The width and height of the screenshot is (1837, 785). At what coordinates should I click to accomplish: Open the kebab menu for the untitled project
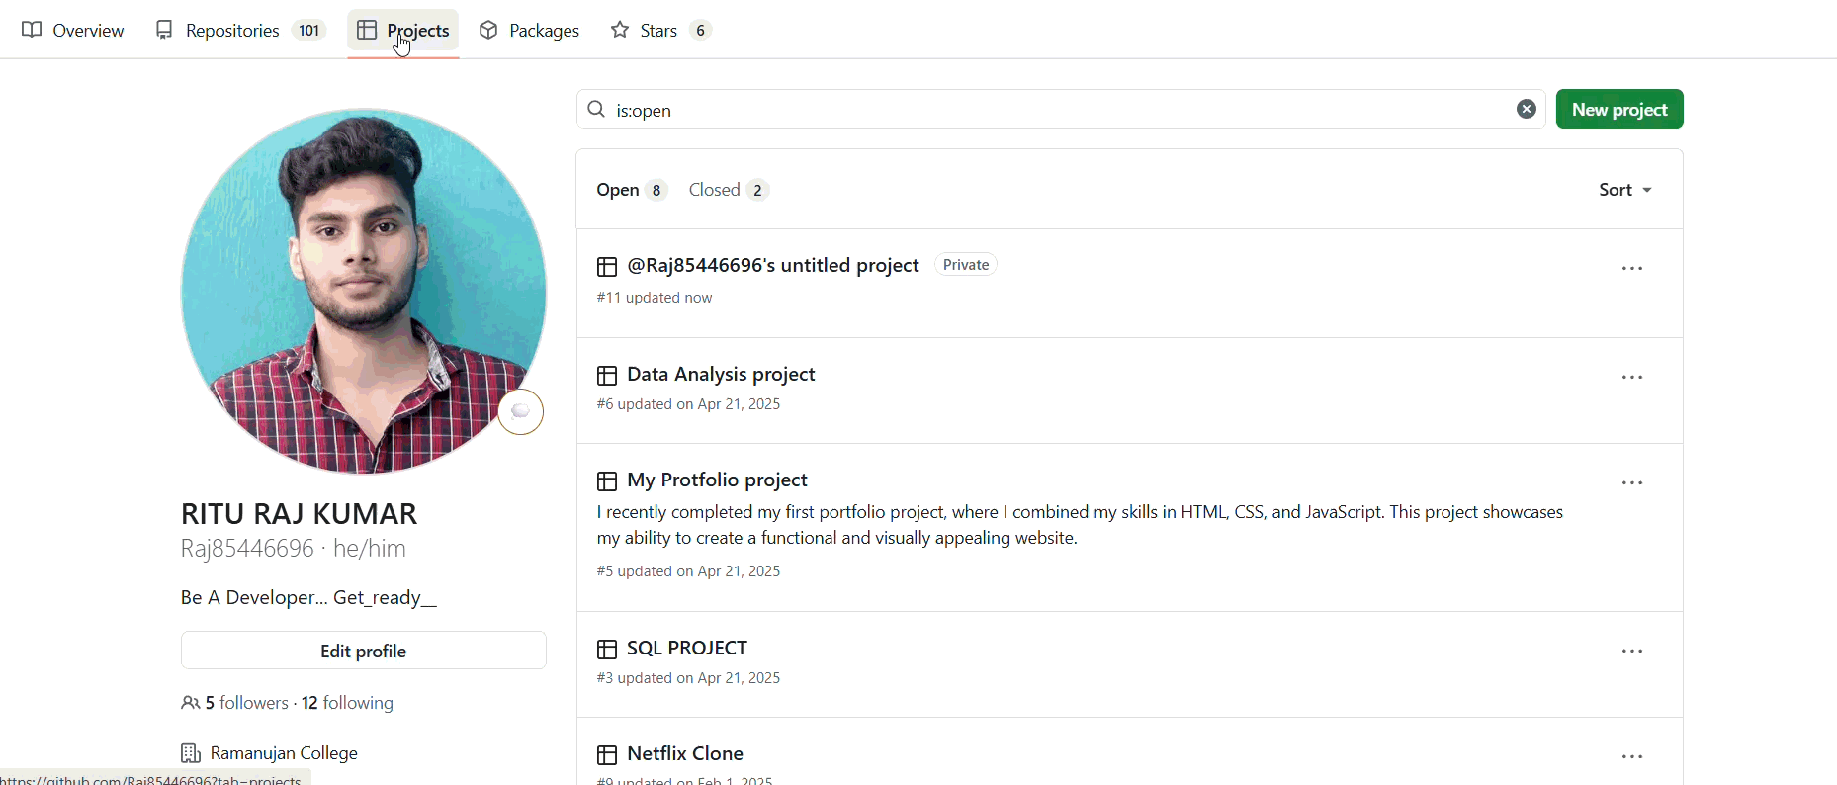pyautogui.click(x=1631, y=268)
